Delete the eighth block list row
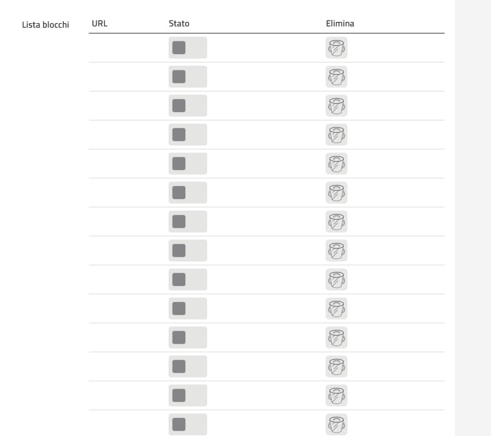Image resolution: width=491 pixels, height=436 pixels. (337, 251)
